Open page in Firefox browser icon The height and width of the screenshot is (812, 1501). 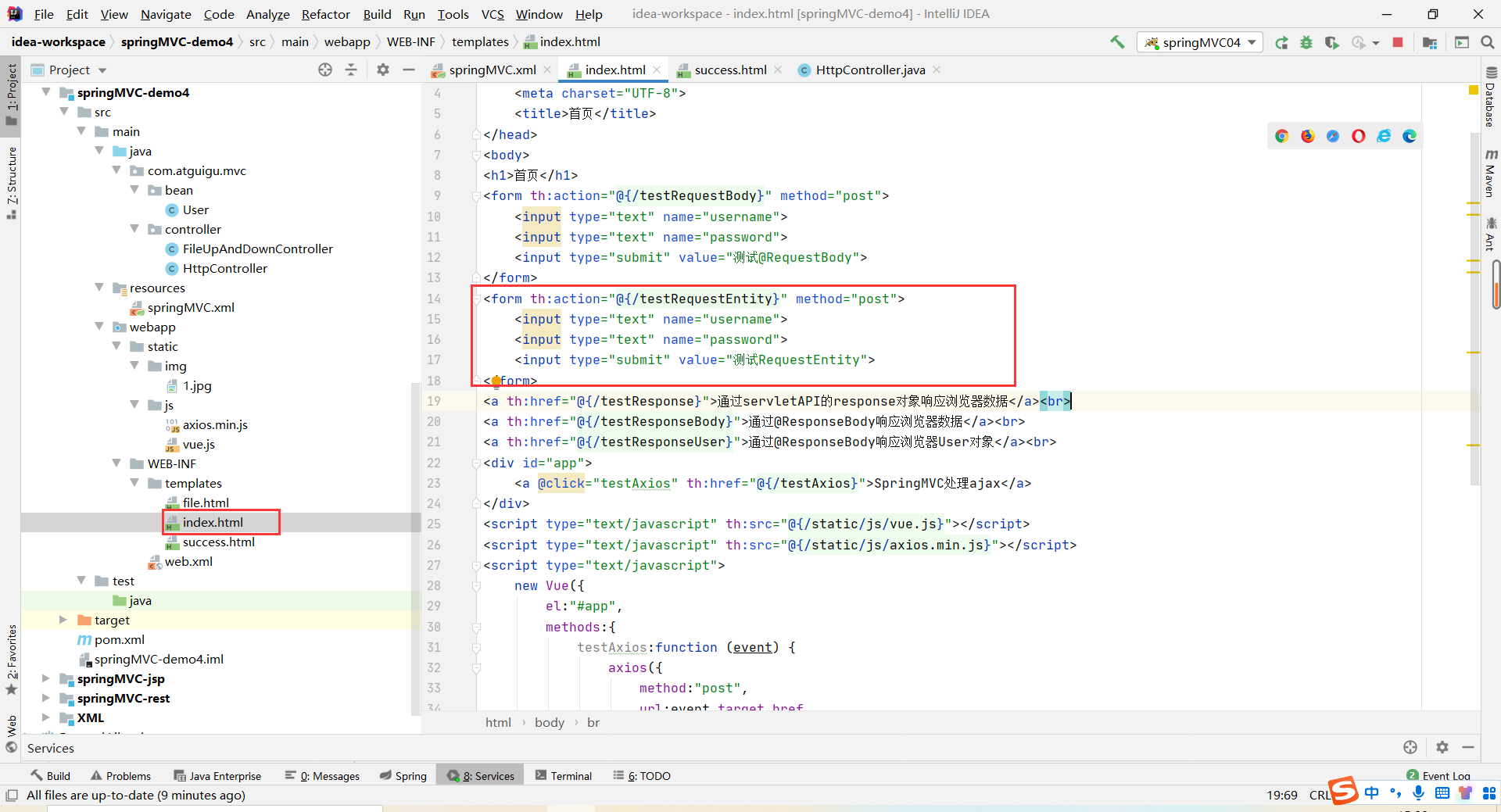click(x=1308, y=136)
